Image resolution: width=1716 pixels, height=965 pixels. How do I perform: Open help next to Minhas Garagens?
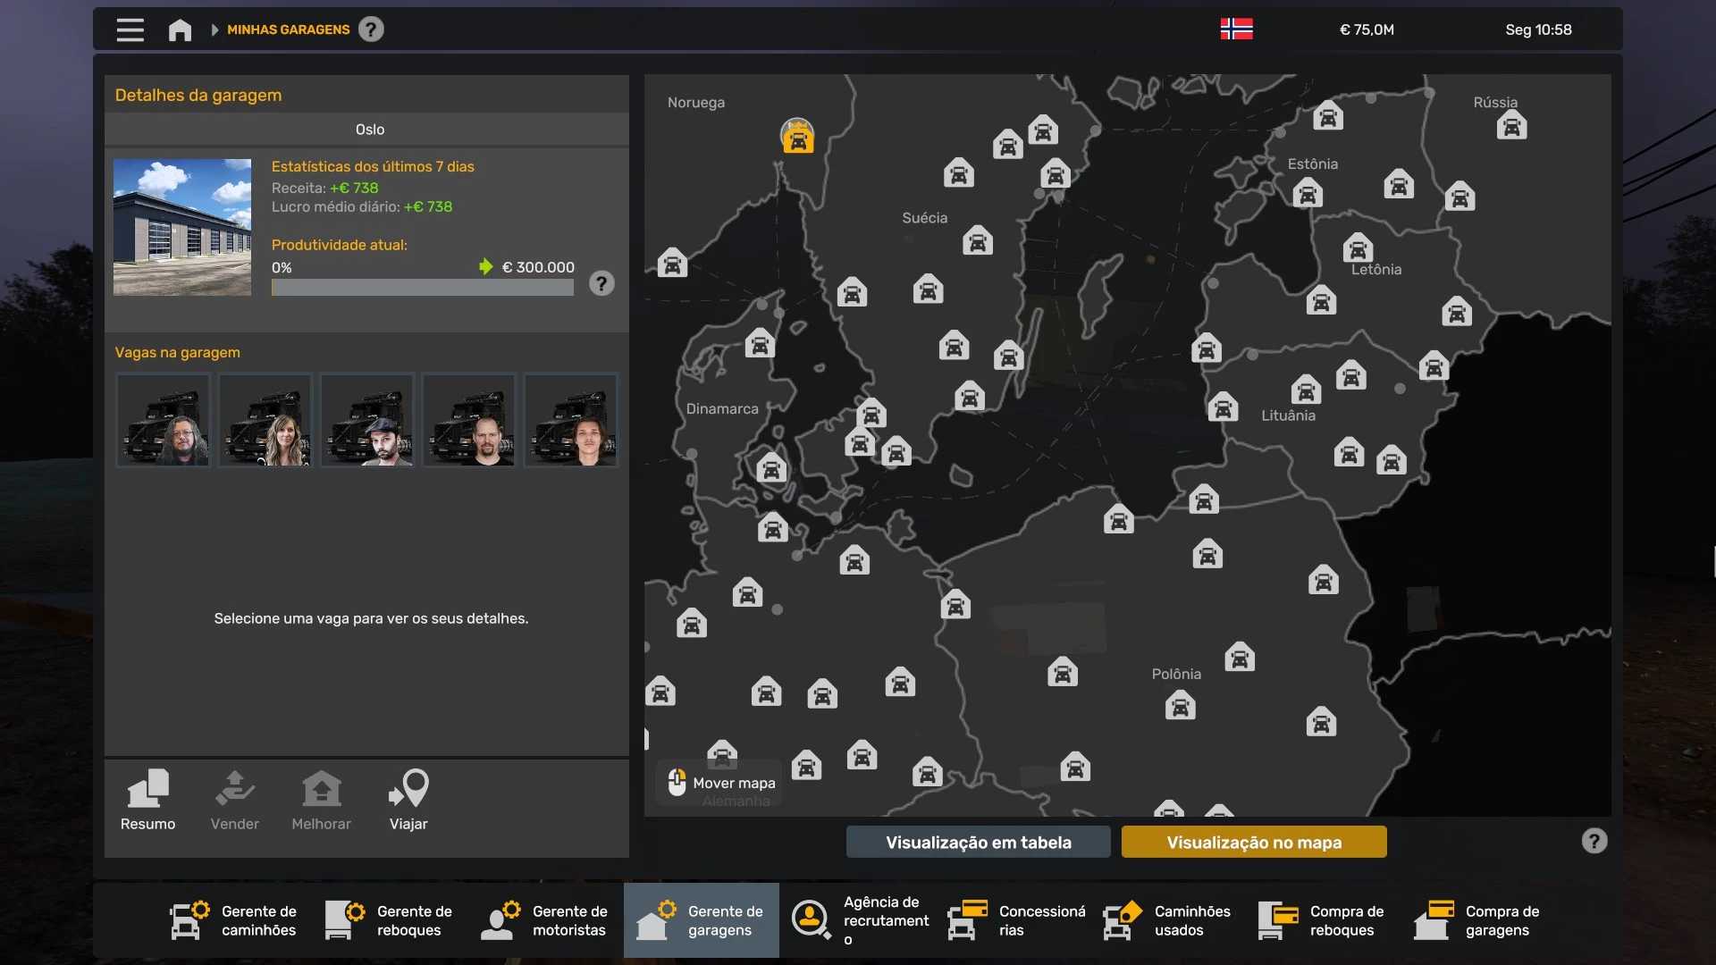point(371,29)
